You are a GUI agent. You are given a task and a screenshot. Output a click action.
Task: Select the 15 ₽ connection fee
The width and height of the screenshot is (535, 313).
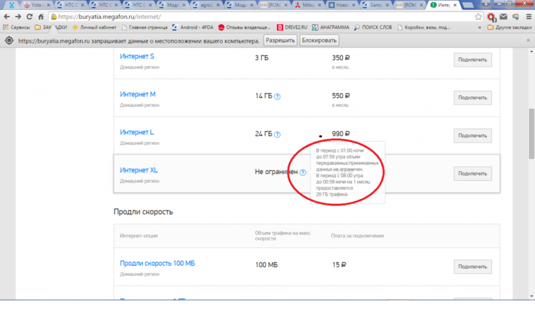pos(339,265)
